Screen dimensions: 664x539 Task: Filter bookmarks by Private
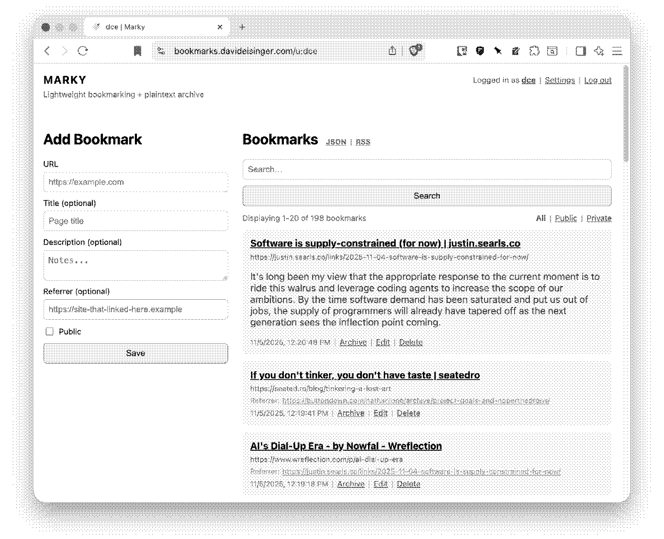point(598,218)
